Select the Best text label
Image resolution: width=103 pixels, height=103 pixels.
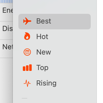click(44, 21)
